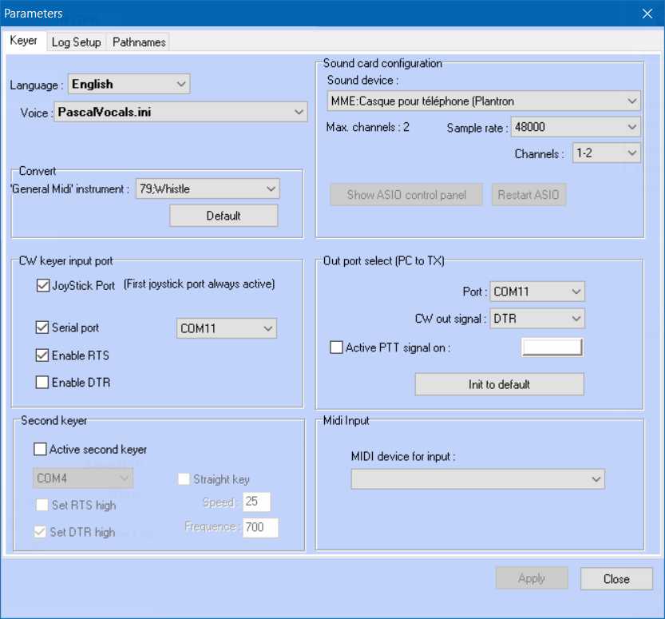This screenshot has height=619, width=665.
Task: Uncheck the JoyStick Port checkbox
Action: (43, 286)
